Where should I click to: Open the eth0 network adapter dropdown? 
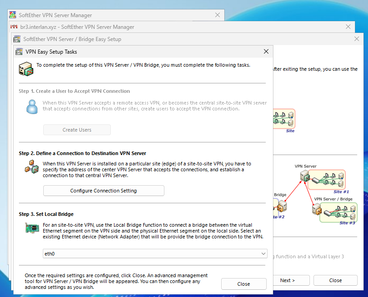pos(155,254)
